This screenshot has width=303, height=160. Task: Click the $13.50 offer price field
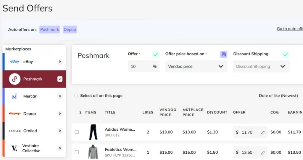(250, 152)
